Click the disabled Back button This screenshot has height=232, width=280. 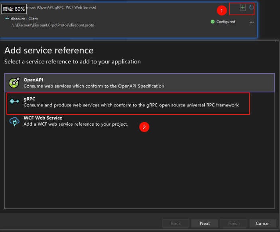point(176,224)
